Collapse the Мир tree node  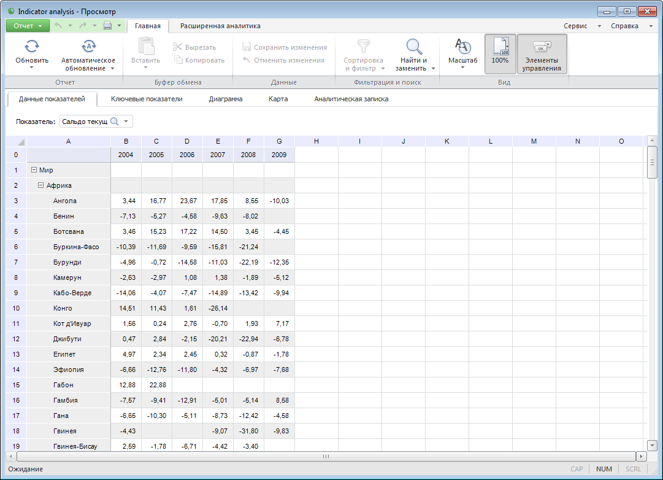(x=33, y=170)
